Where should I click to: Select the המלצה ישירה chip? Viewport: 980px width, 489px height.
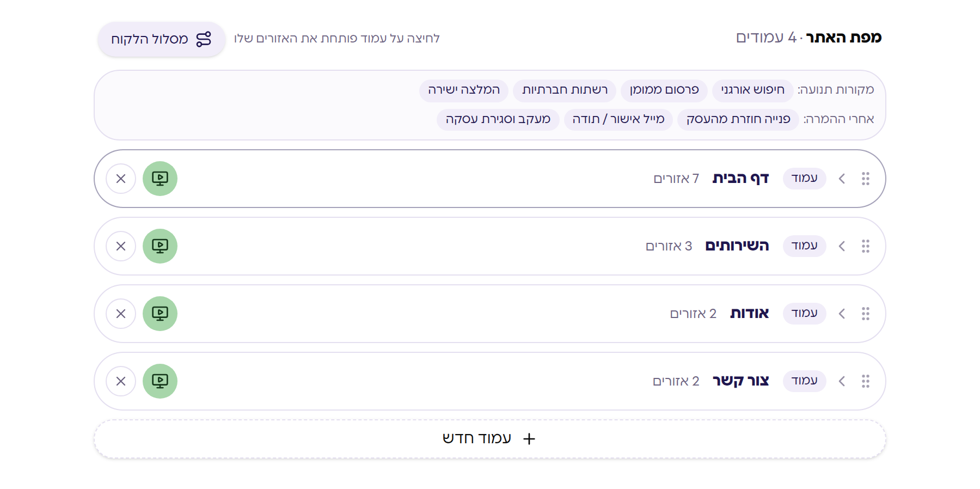(x=464, y=90)
